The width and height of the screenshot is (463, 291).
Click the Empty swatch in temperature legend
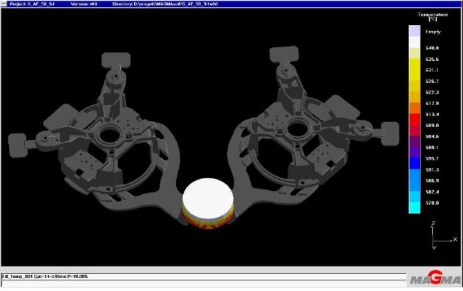pos(415,31)
